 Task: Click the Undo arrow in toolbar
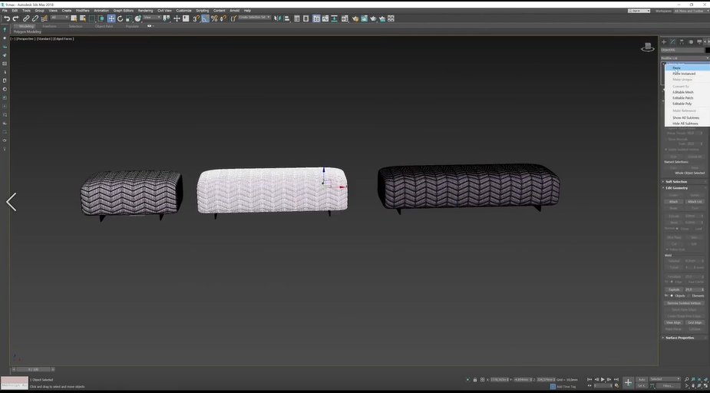[7, 18]
